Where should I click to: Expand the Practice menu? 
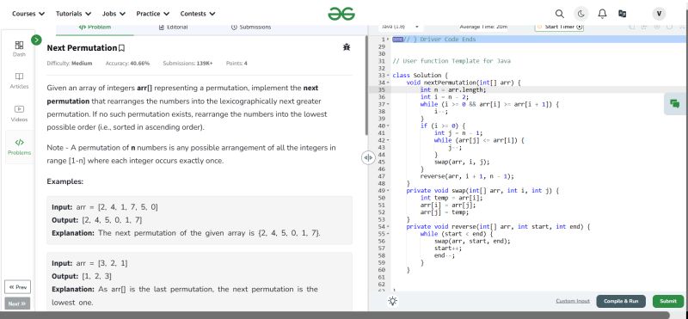tap(153, 14)
